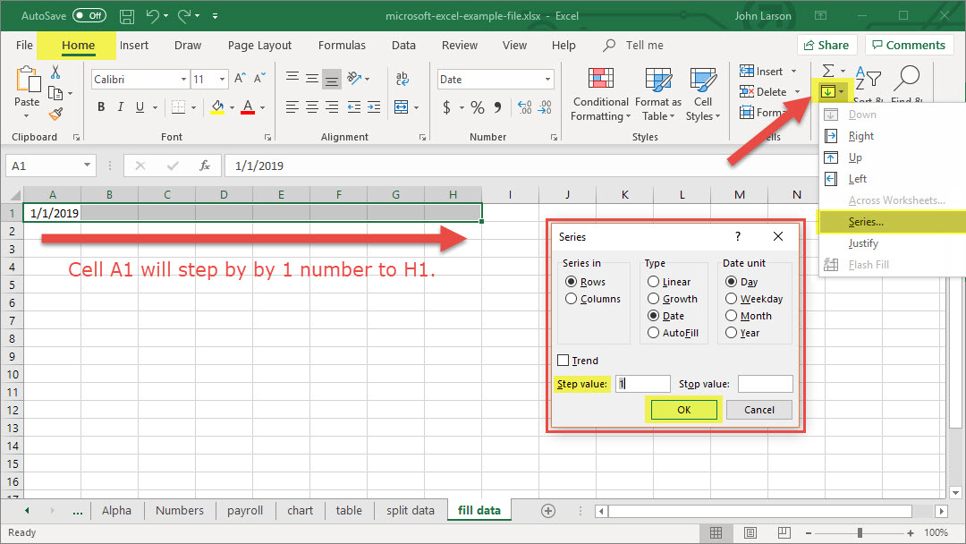Confirm the Series dialog with OK
Screen dimensions: 966x544
[x=683, y=410]
